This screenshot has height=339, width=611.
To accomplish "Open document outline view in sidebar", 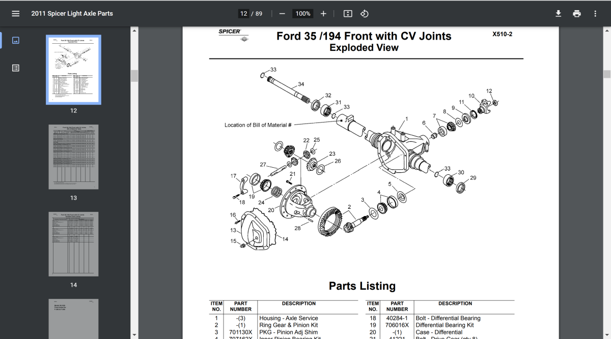I will pyautogui.click(x=16, y=68).
